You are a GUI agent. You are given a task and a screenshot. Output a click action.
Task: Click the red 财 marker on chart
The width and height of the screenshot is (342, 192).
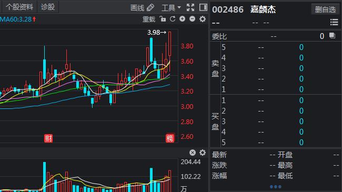click(48, 138)
